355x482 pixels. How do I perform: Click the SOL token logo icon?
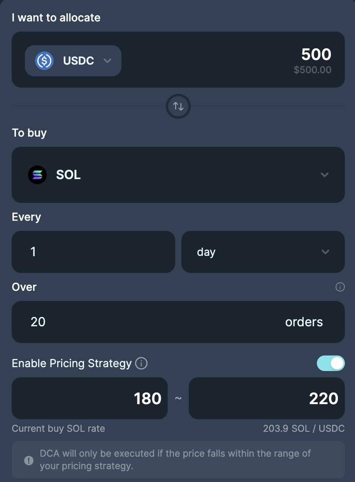coord(37,175)
